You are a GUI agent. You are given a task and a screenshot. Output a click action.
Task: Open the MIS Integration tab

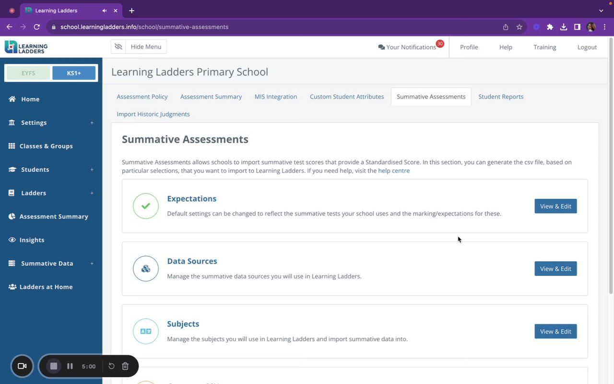click(276, 96)
